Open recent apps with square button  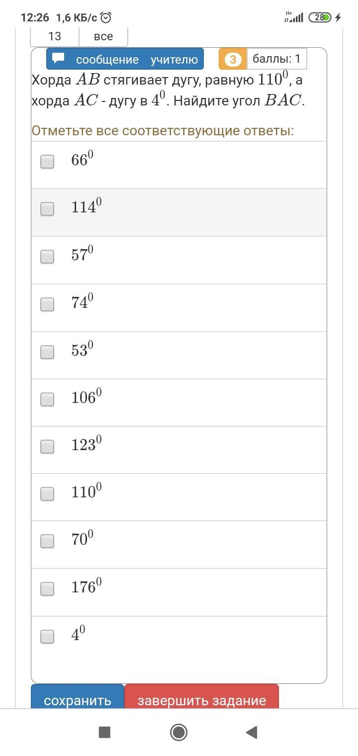(x=104, y=732)
